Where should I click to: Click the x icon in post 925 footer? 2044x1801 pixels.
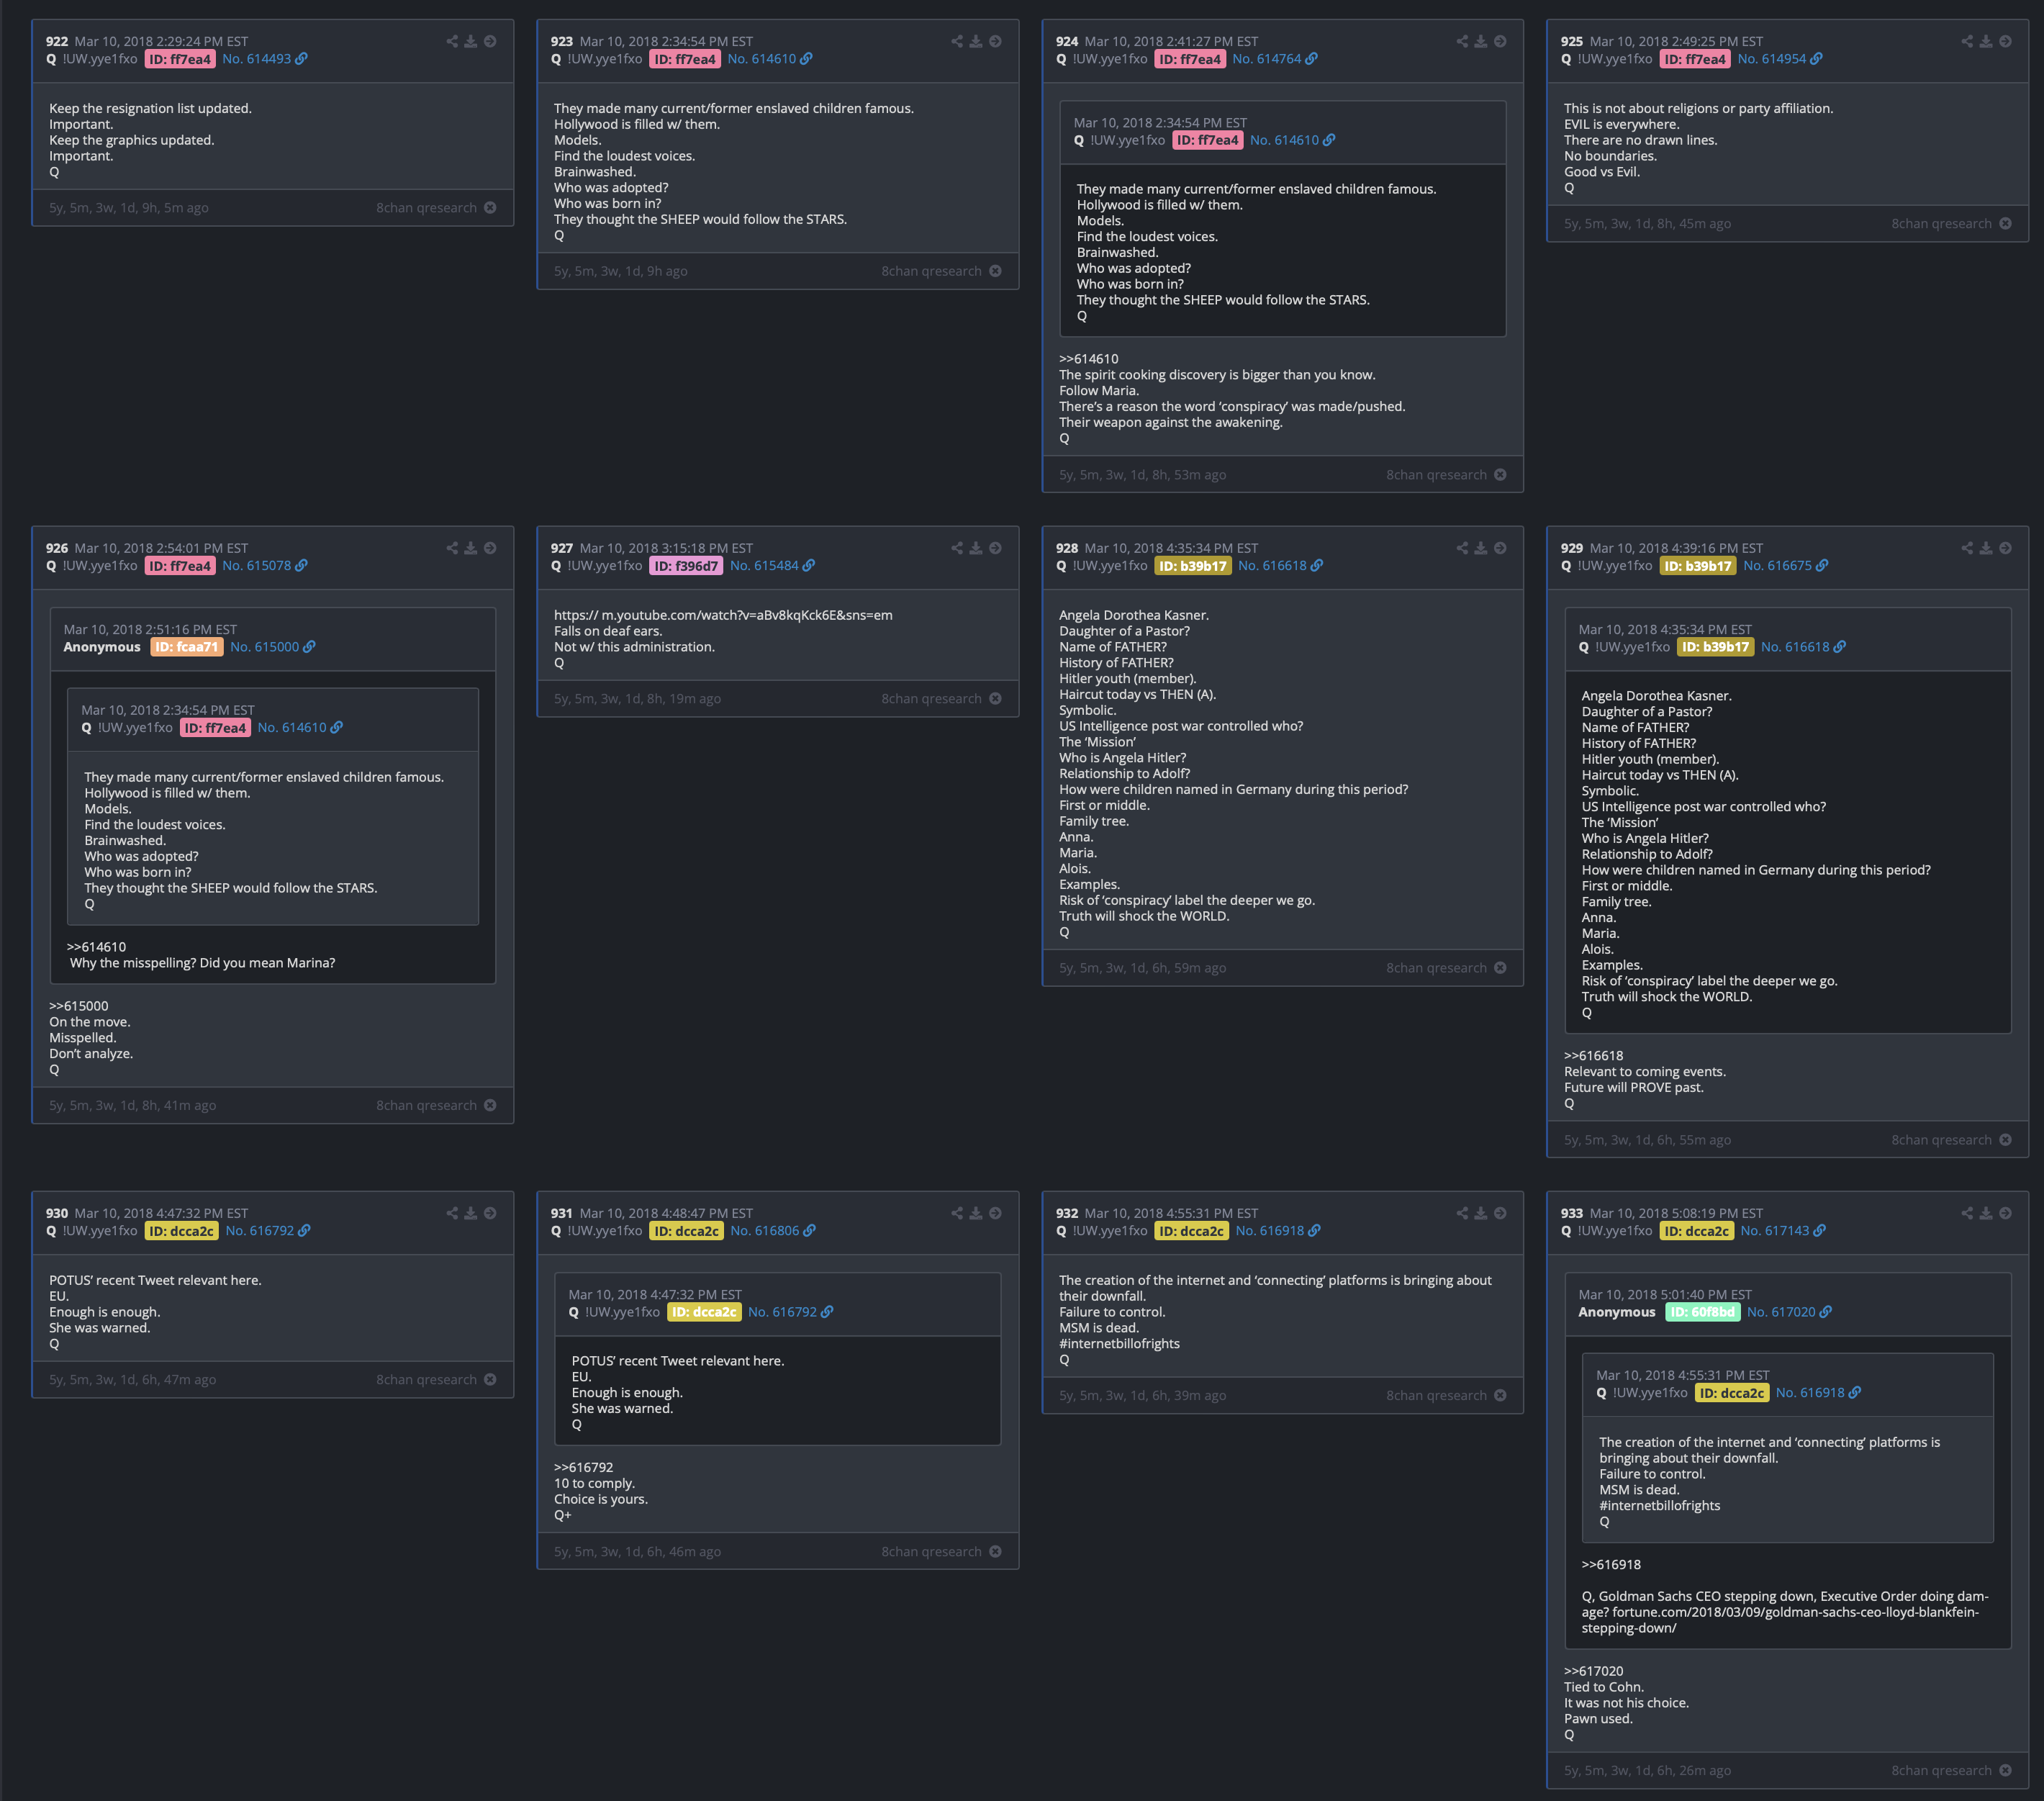[x=2005, y=224]
